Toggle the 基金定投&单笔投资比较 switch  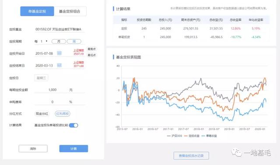point(73,125)
